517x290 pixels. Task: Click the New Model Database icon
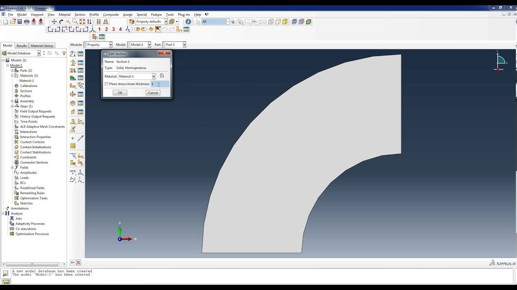click(x=6, y=22)
